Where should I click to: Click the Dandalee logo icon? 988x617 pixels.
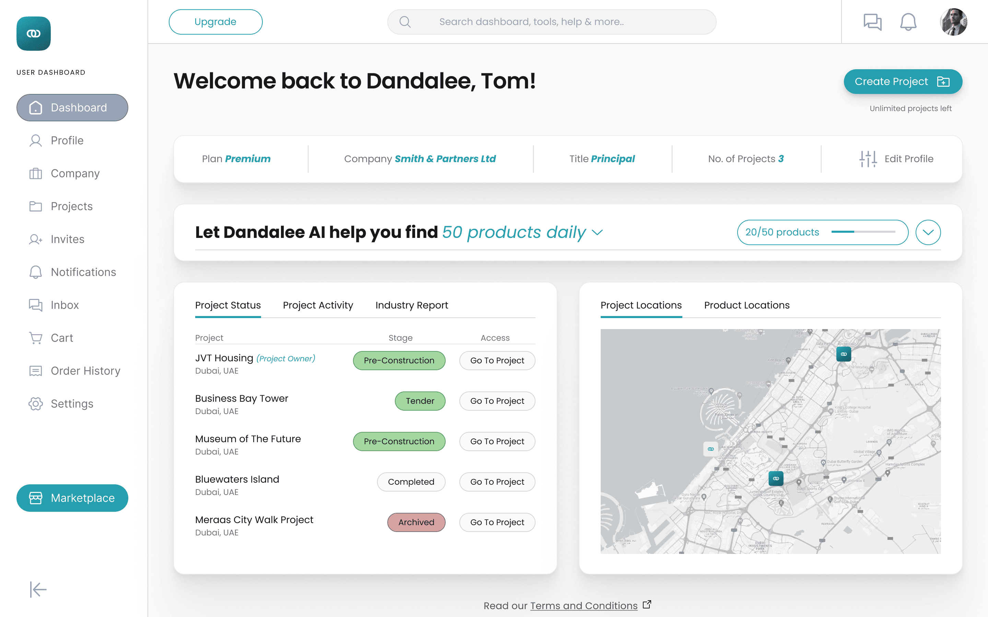(34, 34)
